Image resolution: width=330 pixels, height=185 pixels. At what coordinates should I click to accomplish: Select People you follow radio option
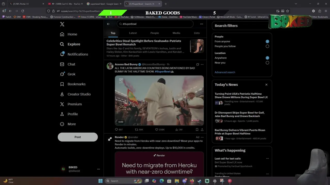coord(267,46)
